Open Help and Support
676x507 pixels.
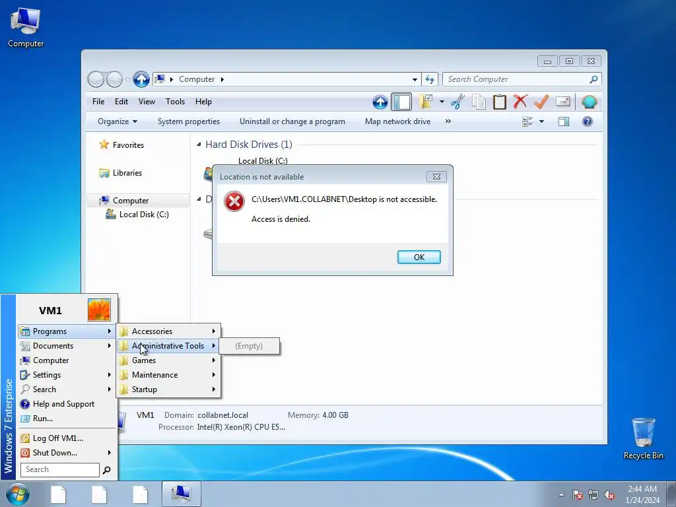click(x=67, y=404)
